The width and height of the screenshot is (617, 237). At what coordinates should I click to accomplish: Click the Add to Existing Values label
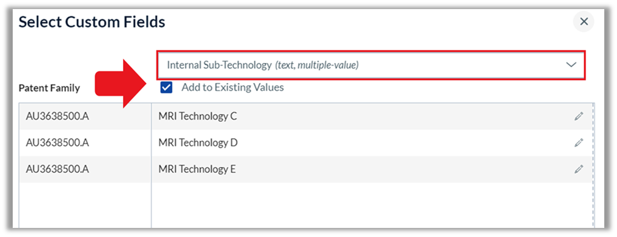click(x=233, y=87)
